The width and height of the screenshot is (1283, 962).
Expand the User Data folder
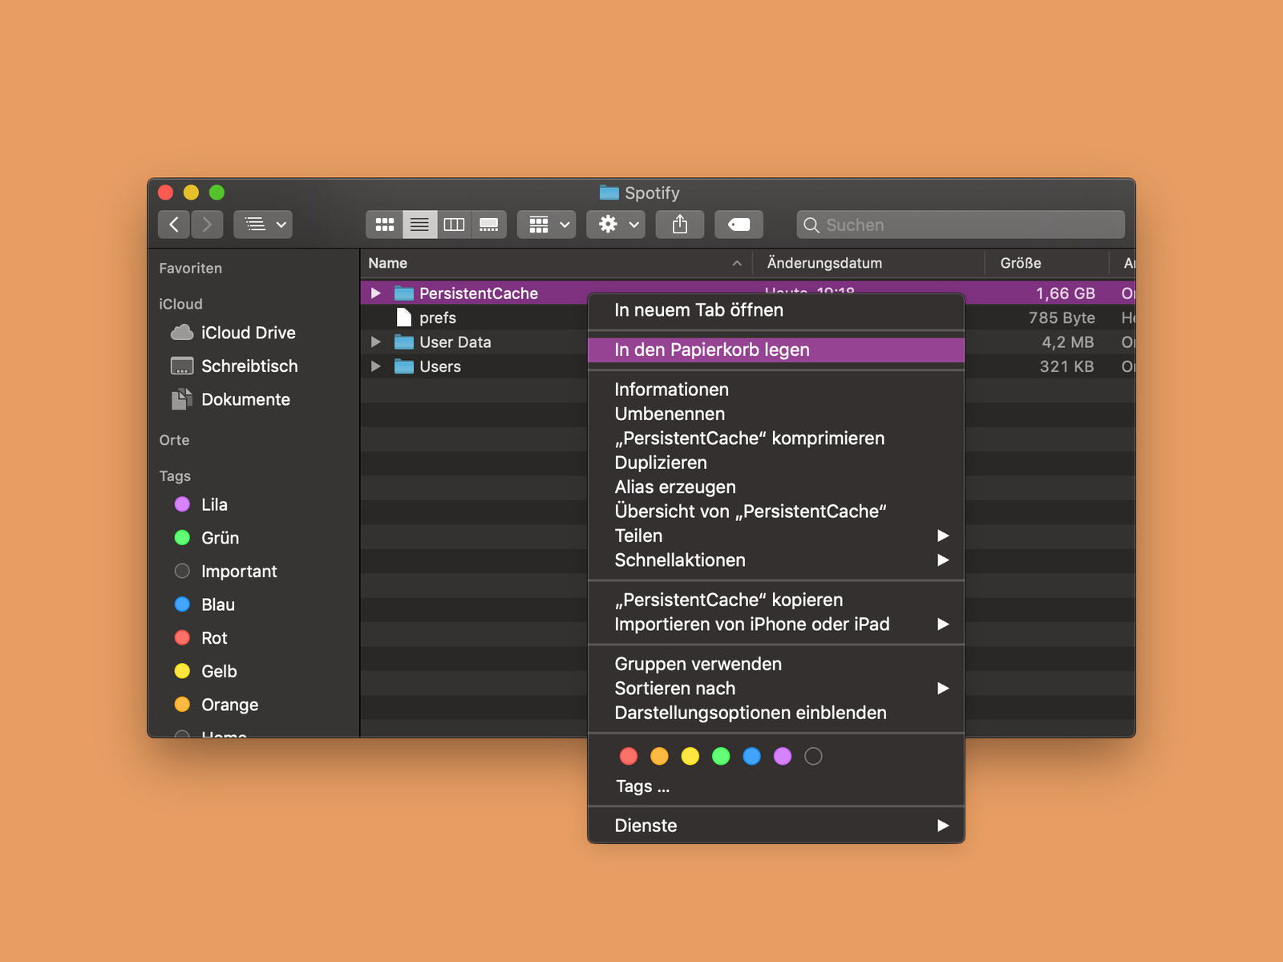tap(375, 342)
